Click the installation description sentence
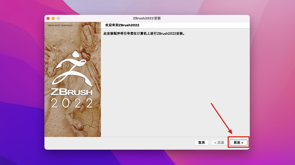This screenshot has width=295, height=165. tap(144, 33)
